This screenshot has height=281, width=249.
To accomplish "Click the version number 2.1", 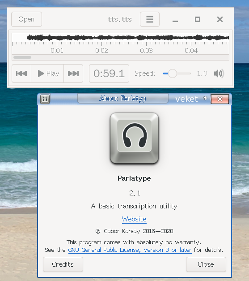I will pyautogui.click(x=135, y=193).
